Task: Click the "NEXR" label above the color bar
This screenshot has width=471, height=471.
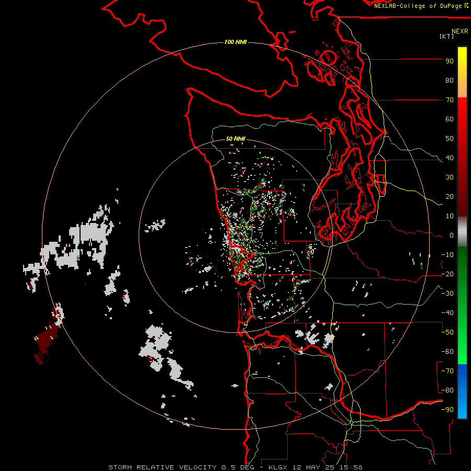Action: coord(460,31)
